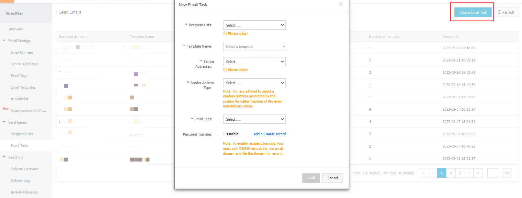The image size is (522, 198).
Task: Open IP Whitelist in the sidebar
Action: pyautogui.click(x=19, y=99)
